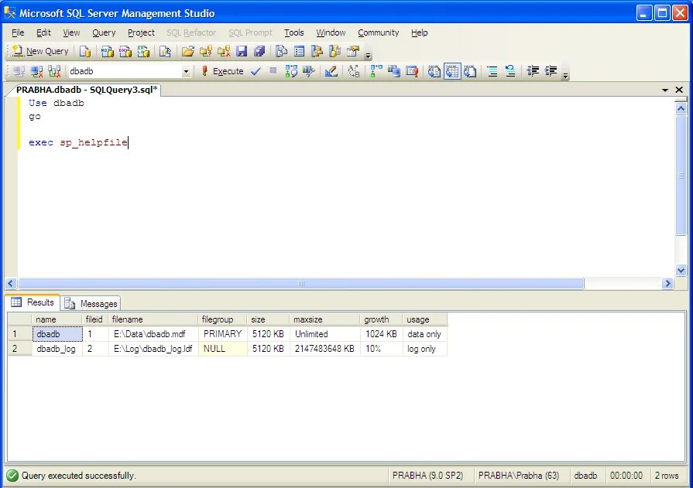Image resolution: width=693 pixels, height=488 pixels.
Task: Open the Help menu
Action: point(420,32)
